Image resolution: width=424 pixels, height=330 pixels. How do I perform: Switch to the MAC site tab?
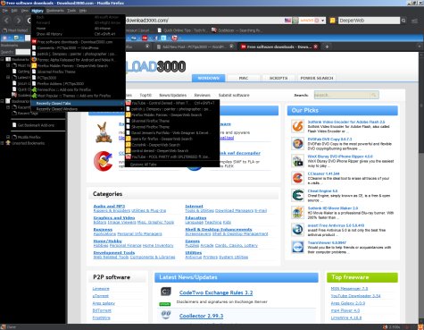pos(244,78)
